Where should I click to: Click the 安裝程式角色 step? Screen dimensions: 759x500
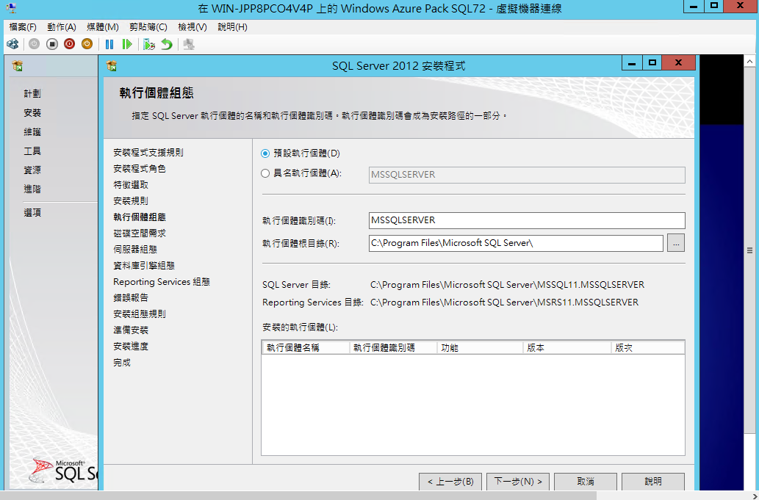pos(140,169)
